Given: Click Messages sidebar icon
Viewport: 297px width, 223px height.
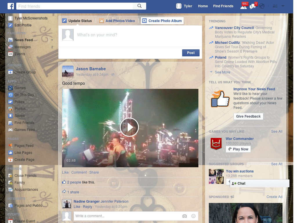Looking at the screenshot, I should point(10,47).
